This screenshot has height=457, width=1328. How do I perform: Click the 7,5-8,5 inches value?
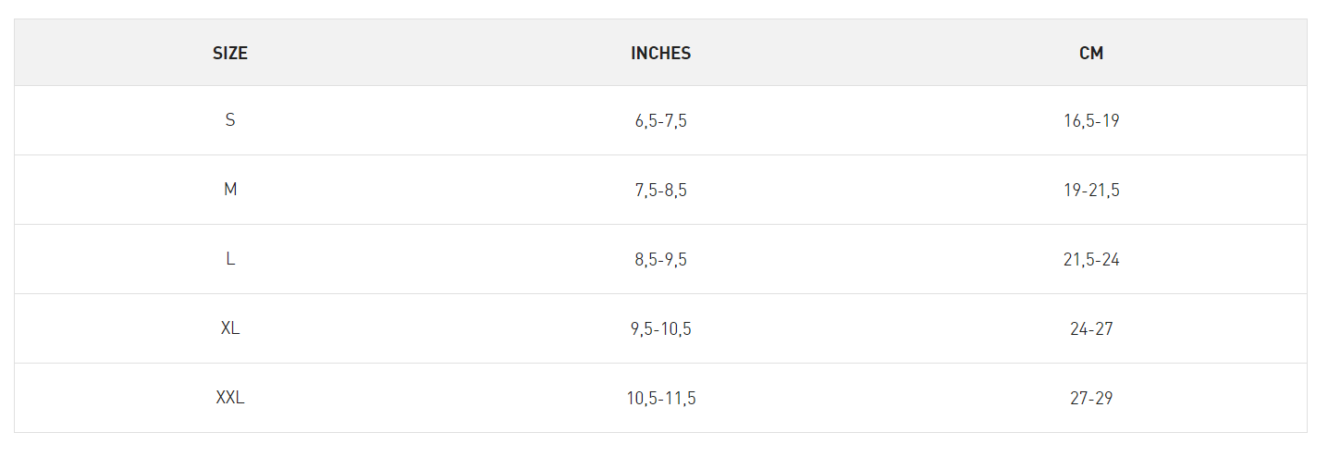(x=660, y=191)
